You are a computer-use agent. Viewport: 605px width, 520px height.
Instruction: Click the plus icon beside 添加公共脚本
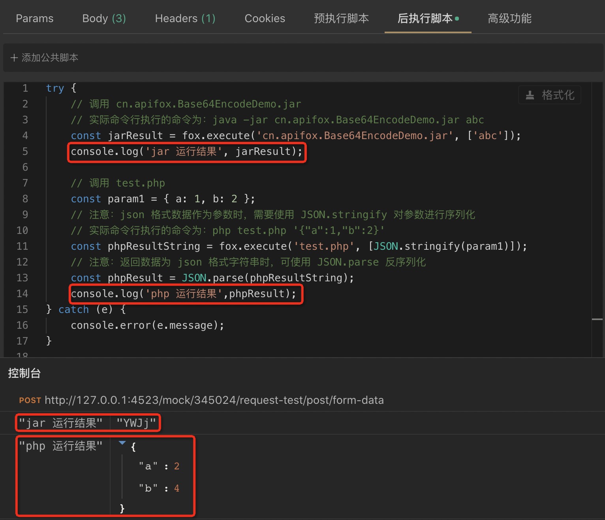[14, 58]
